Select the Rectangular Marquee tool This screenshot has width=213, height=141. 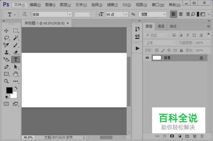tap(16, 31)
